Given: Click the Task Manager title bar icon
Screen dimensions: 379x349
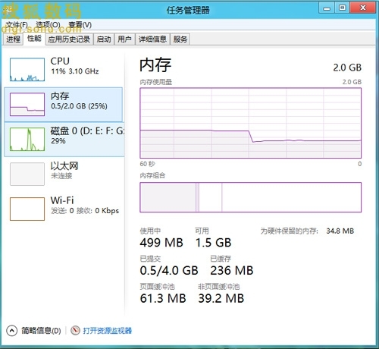Looking at the screenshot, I should click(x=8, y=10).
